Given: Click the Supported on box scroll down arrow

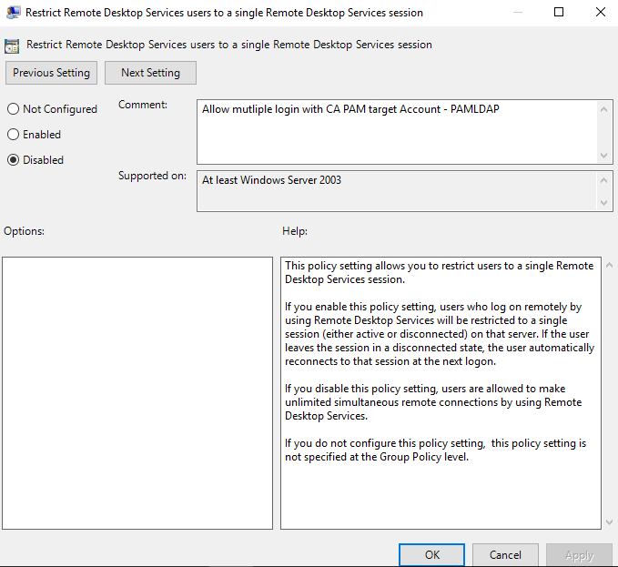Looking at the screenshot, I should (x=606, y=203).
